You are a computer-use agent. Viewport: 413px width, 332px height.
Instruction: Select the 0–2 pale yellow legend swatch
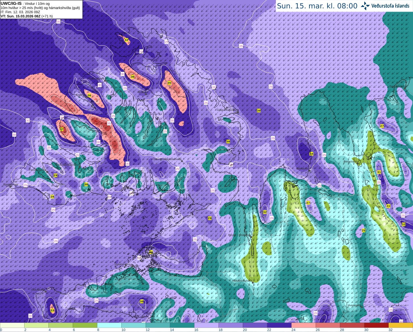tap(12, 325)
